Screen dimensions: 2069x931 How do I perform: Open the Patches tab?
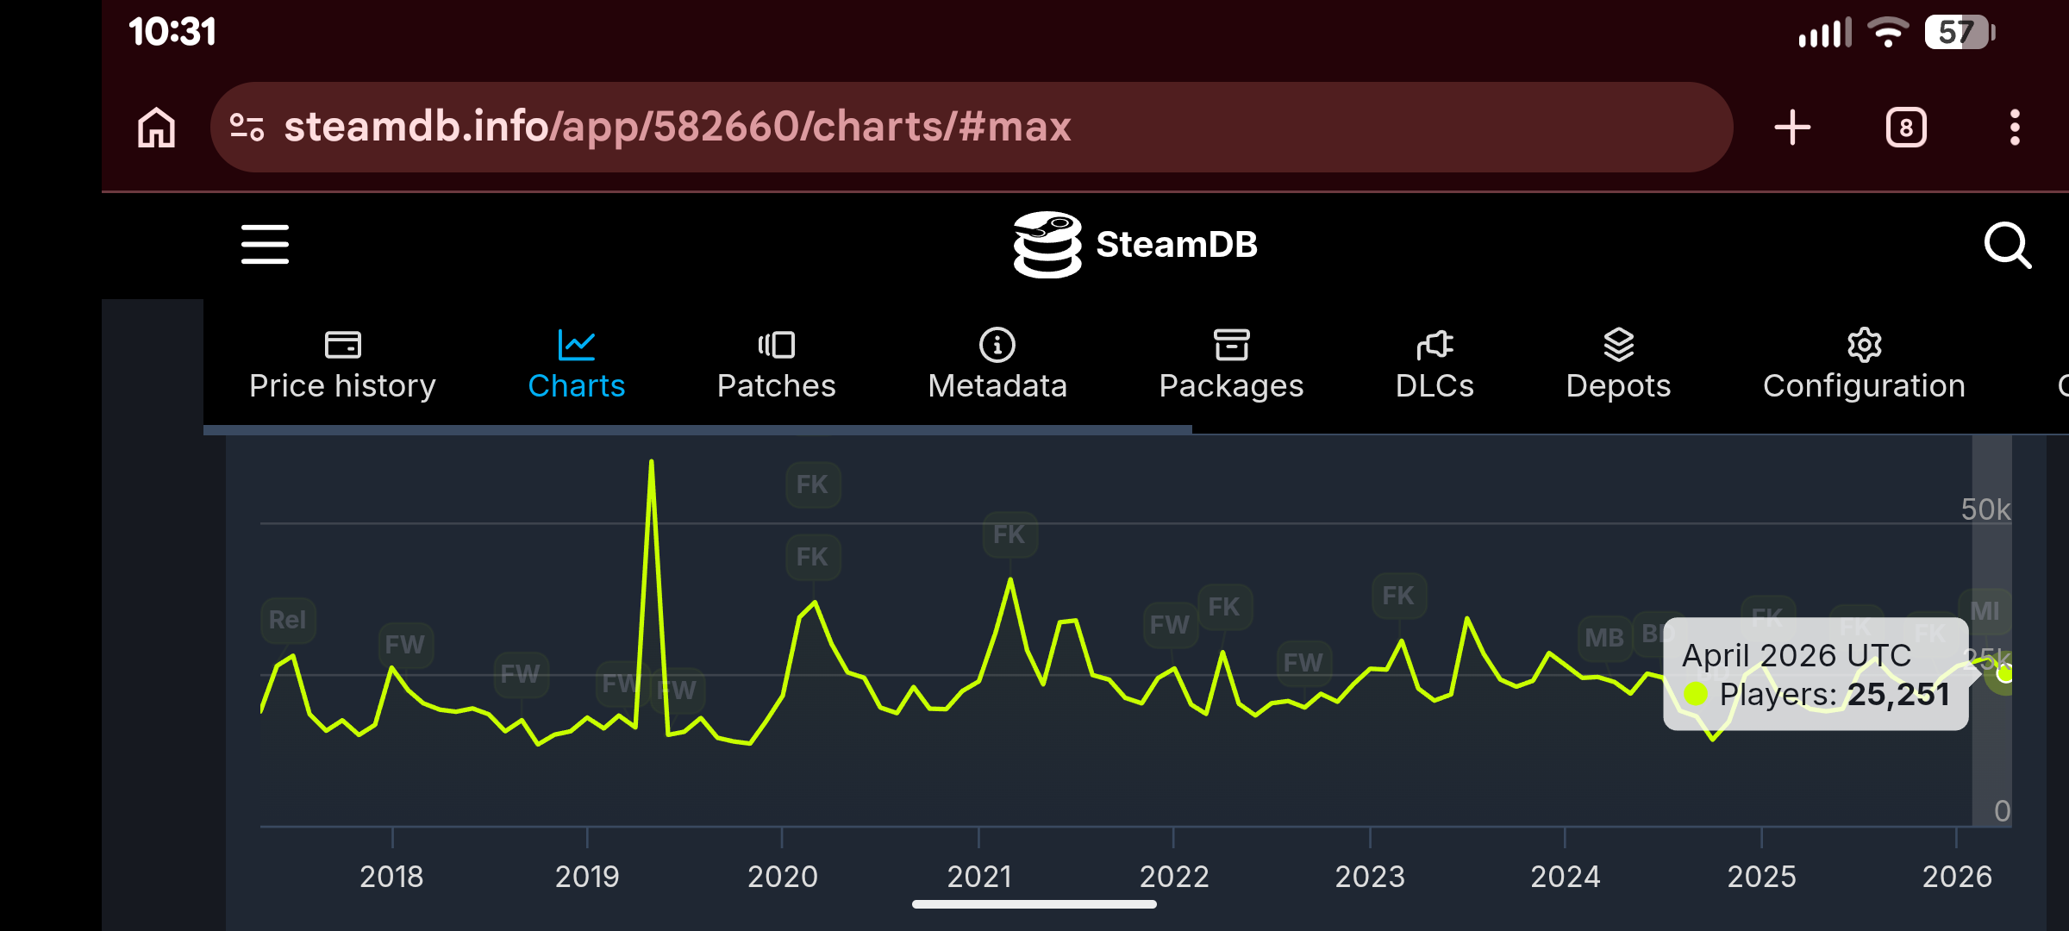[x=776, y=366]
